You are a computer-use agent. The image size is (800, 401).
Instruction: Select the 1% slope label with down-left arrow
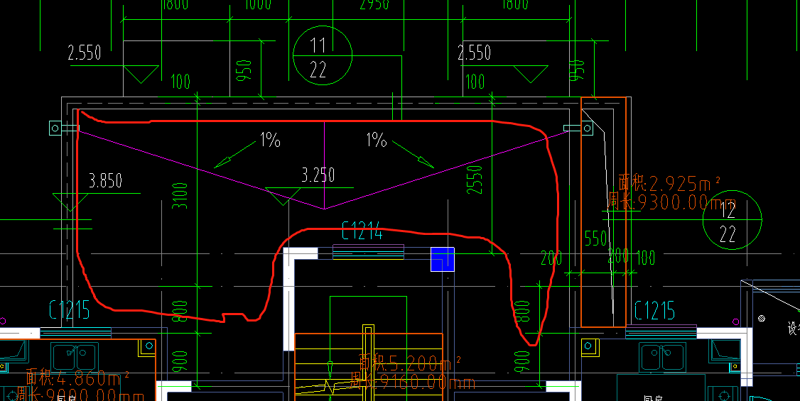pyautogui.click(x=270, y=140)
